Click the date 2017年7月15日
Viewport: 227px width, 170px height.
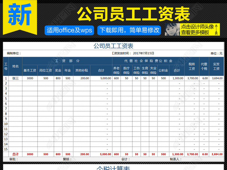(x=143, y=53)
